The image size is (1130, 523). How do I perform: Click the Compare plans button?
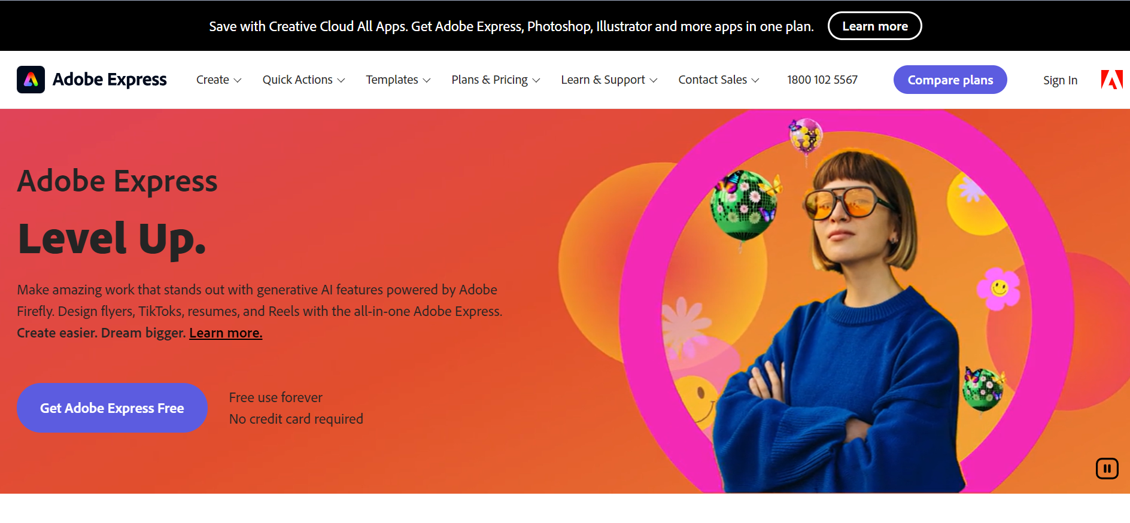[x=950, y=80]
